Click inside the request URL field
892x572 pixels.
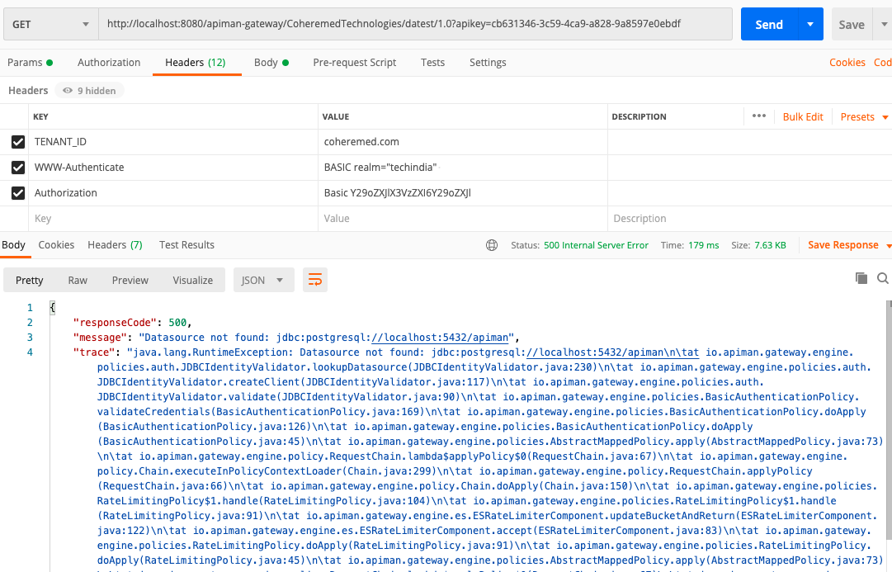click(x=413, y=24)
